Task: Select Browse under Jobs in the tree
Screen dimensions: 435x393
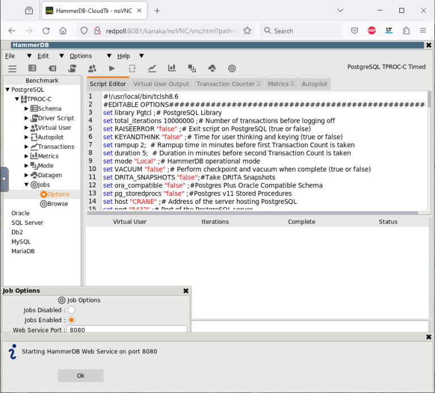Action: (57, 204)
